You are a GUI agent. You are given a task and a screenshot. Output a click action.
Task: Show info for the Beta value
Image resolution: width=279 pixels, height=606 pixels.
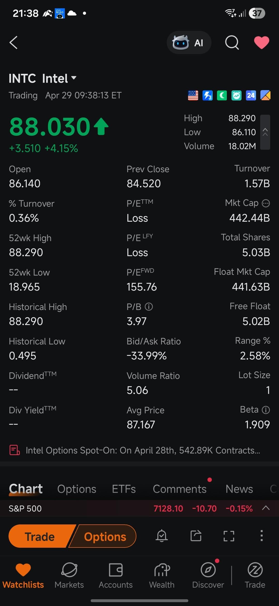tap(266, 410)
